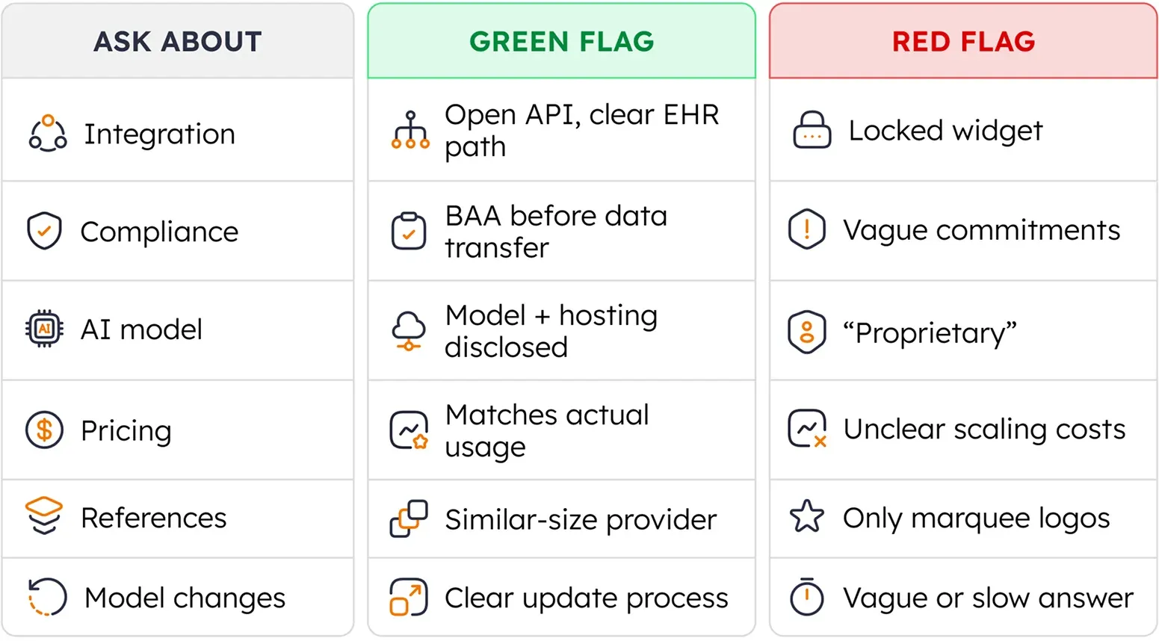Screen dimensions: 1159x641
Task: Click the stacked layers icon beside References
Action: coord(44,516)
